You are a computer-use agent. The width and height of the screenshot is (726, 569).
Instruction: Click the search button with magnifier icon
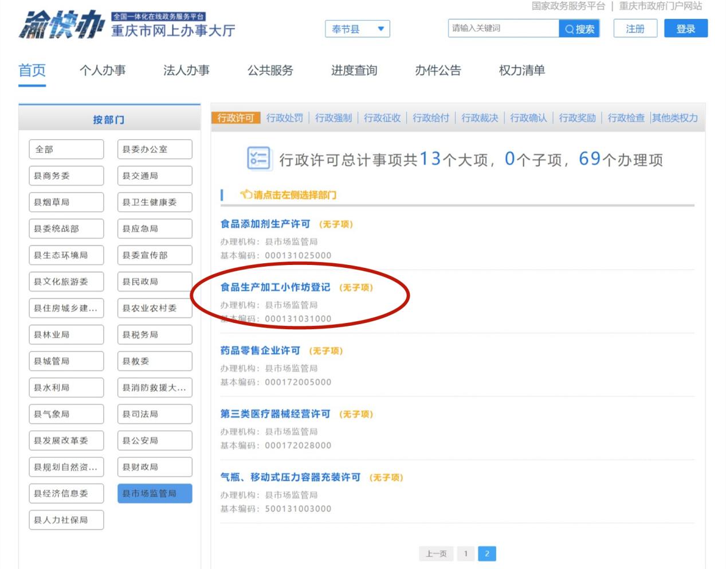pyautogui.click(x=579, y=29)
